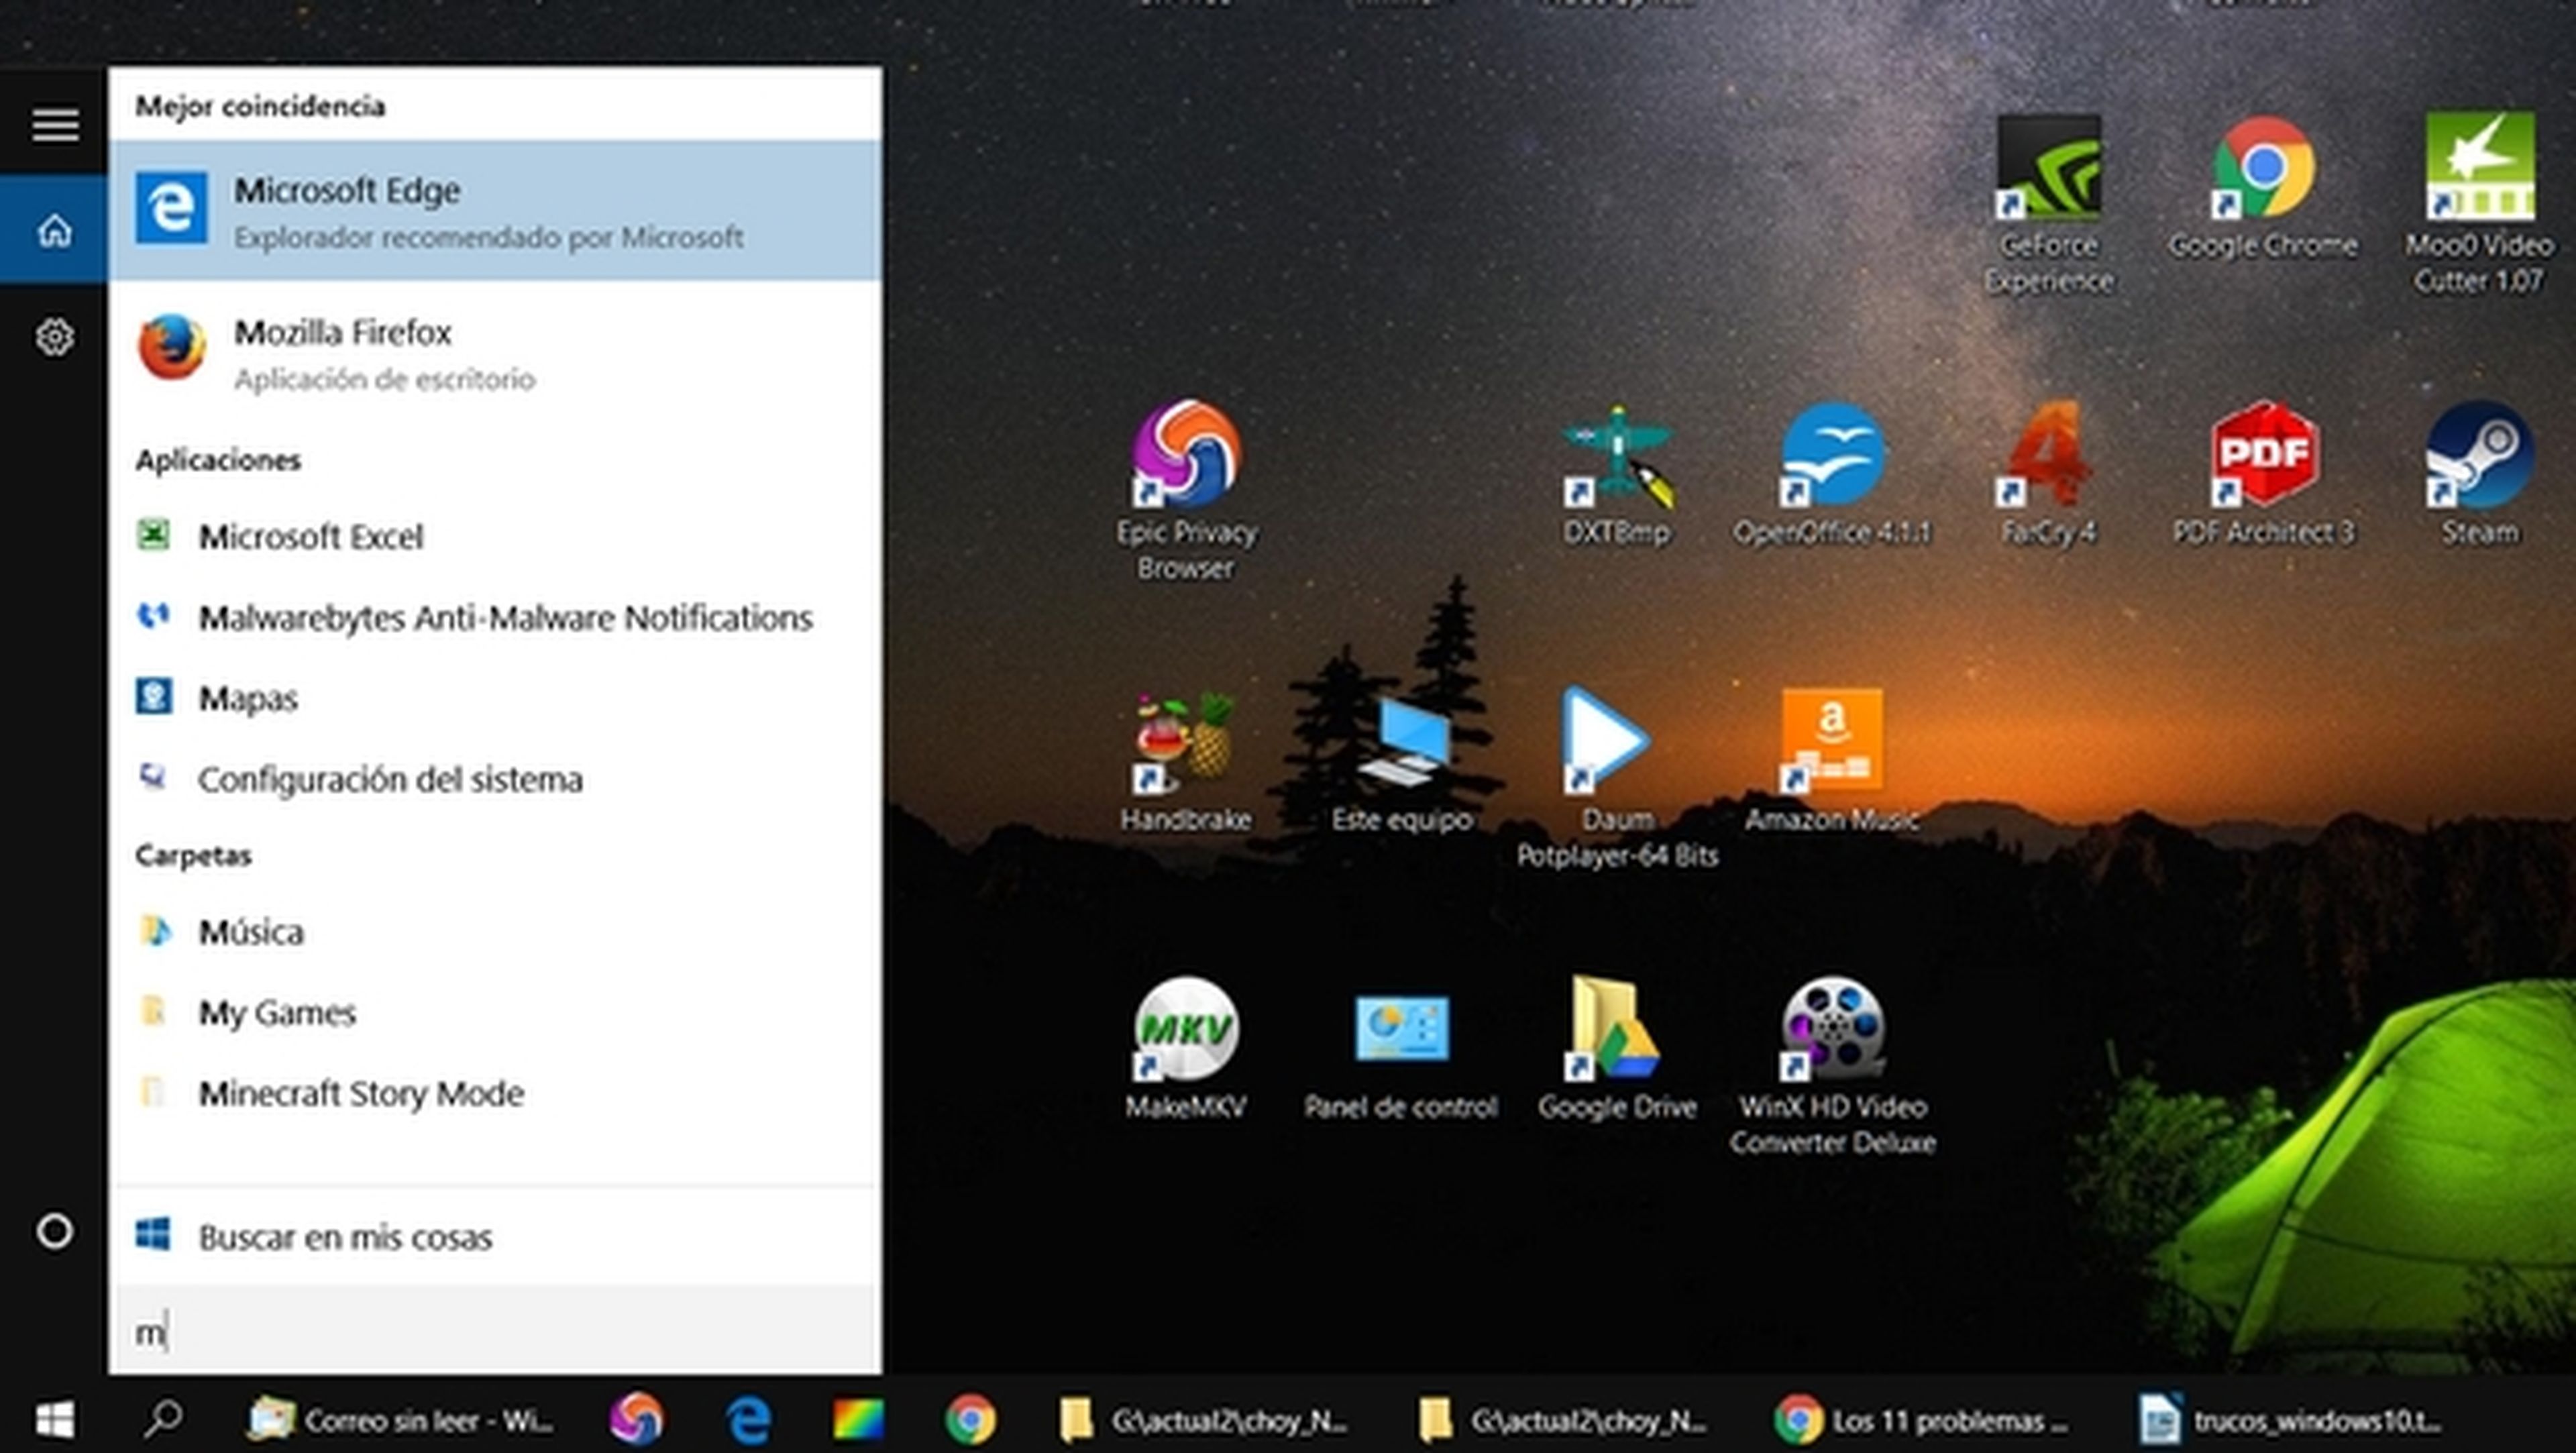Screen dimensions: 2576x1453
Task: Select Moo0 Video Cutter 1.07 desktop icon
Action: point(2479,204)
